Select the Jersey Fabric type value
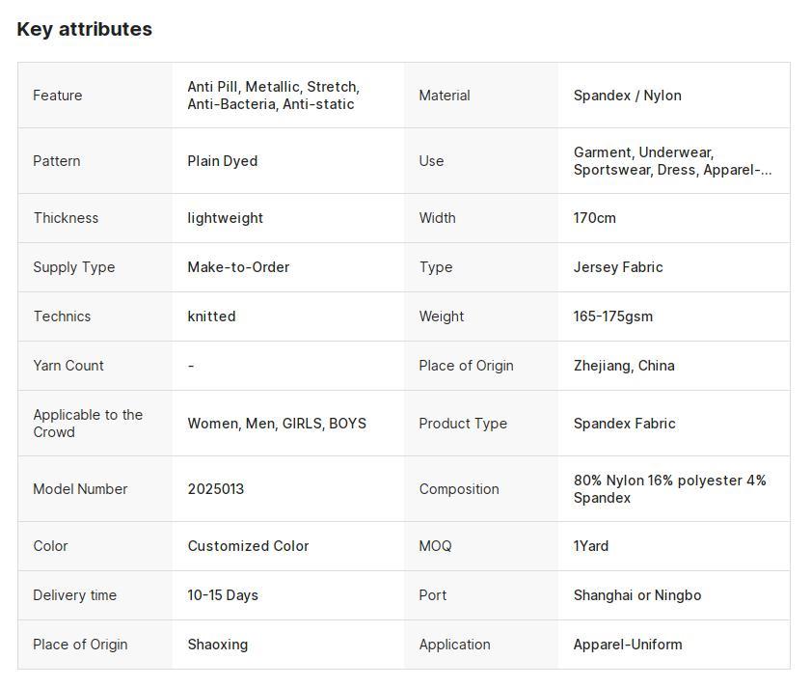Image resolution: width=811 pixels, height=687 pixels. (x=617, y=267)
